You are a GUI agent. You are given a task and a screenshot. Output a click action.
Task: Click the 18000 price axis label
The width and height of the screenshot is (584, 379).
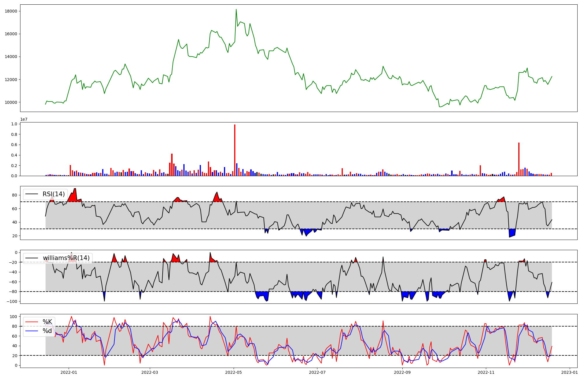tap(11, 11)
